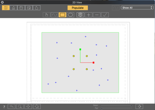Click the green square axis handle

(x=80, y=49)
